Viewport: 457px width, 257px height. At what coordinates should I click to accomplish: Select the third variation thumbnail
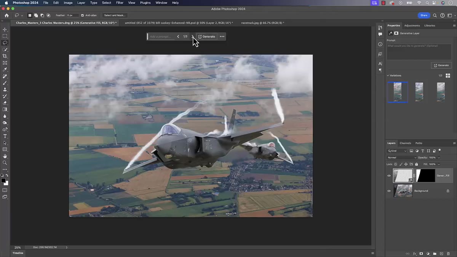pyautogui.click(x=441, y=92)
